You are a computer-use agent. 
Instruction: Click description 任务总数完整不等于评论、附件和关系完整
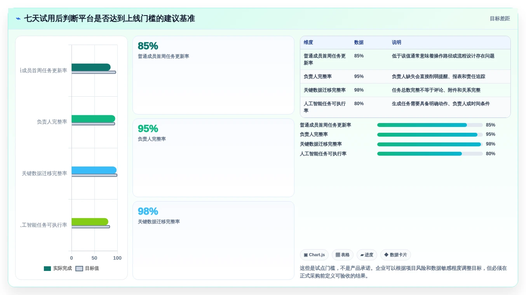tap(436, 90)
